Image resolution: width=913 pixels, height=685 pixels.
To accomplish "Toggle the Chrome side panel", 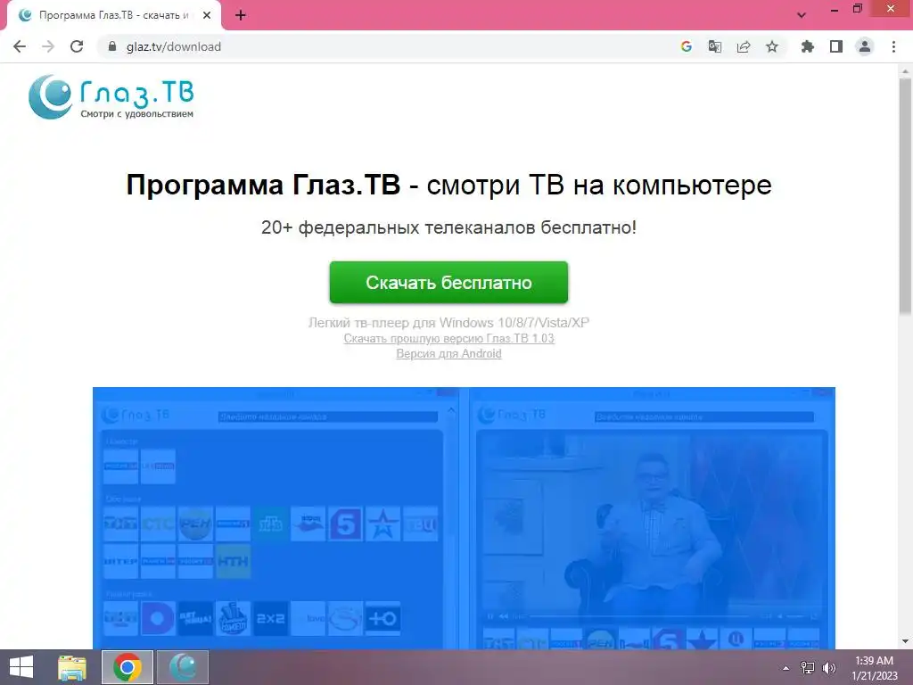I will pos(836,46).
